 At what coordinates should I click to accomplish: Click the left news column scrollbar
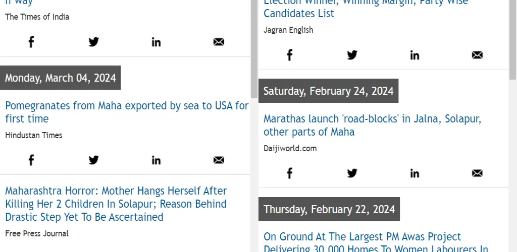pos(254,49)
